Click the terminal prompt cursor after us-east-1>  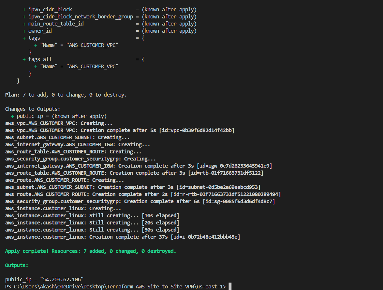(230, 286)
